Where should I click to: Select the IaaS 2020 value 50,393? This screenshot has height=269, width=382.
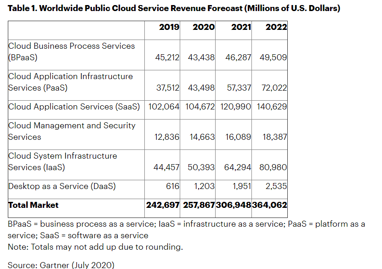tap(201, 167)
